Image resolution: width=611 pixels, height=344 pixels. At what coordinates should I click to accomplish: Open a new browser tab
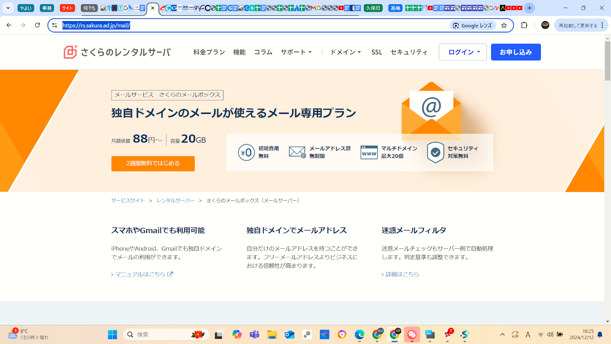(x=529, y=8)
